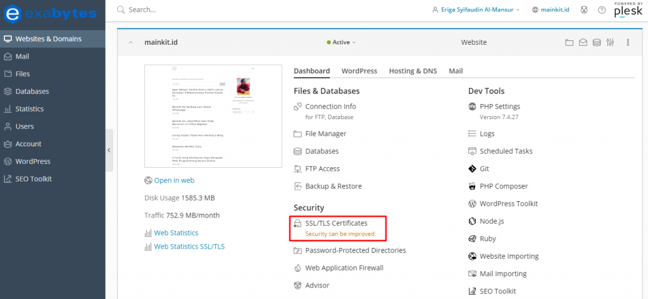Open the databases cylinder icon in mainkit.id header
648x299 pixels.
coord(596,42)
